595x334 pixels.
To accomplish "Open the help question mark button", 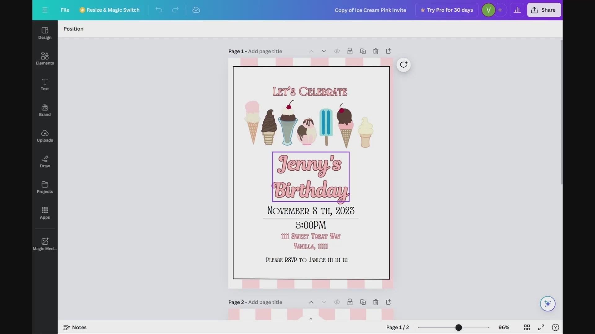I will point(555,327).
